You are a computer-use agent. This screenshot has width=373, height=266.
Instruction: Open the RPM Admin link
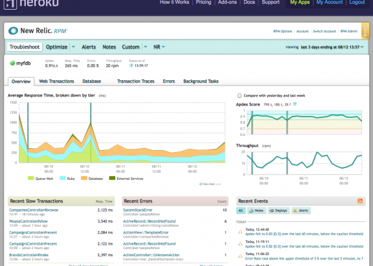point(349,31)
